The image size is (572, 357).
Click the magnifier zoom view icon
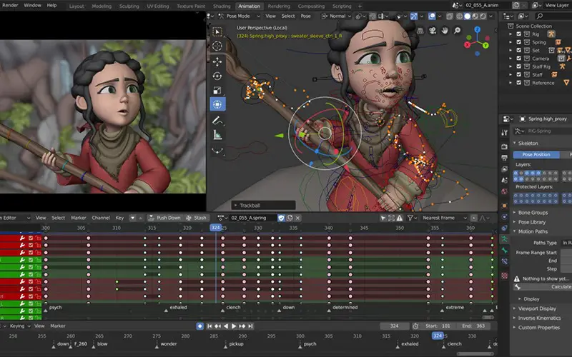pos(457,31)
